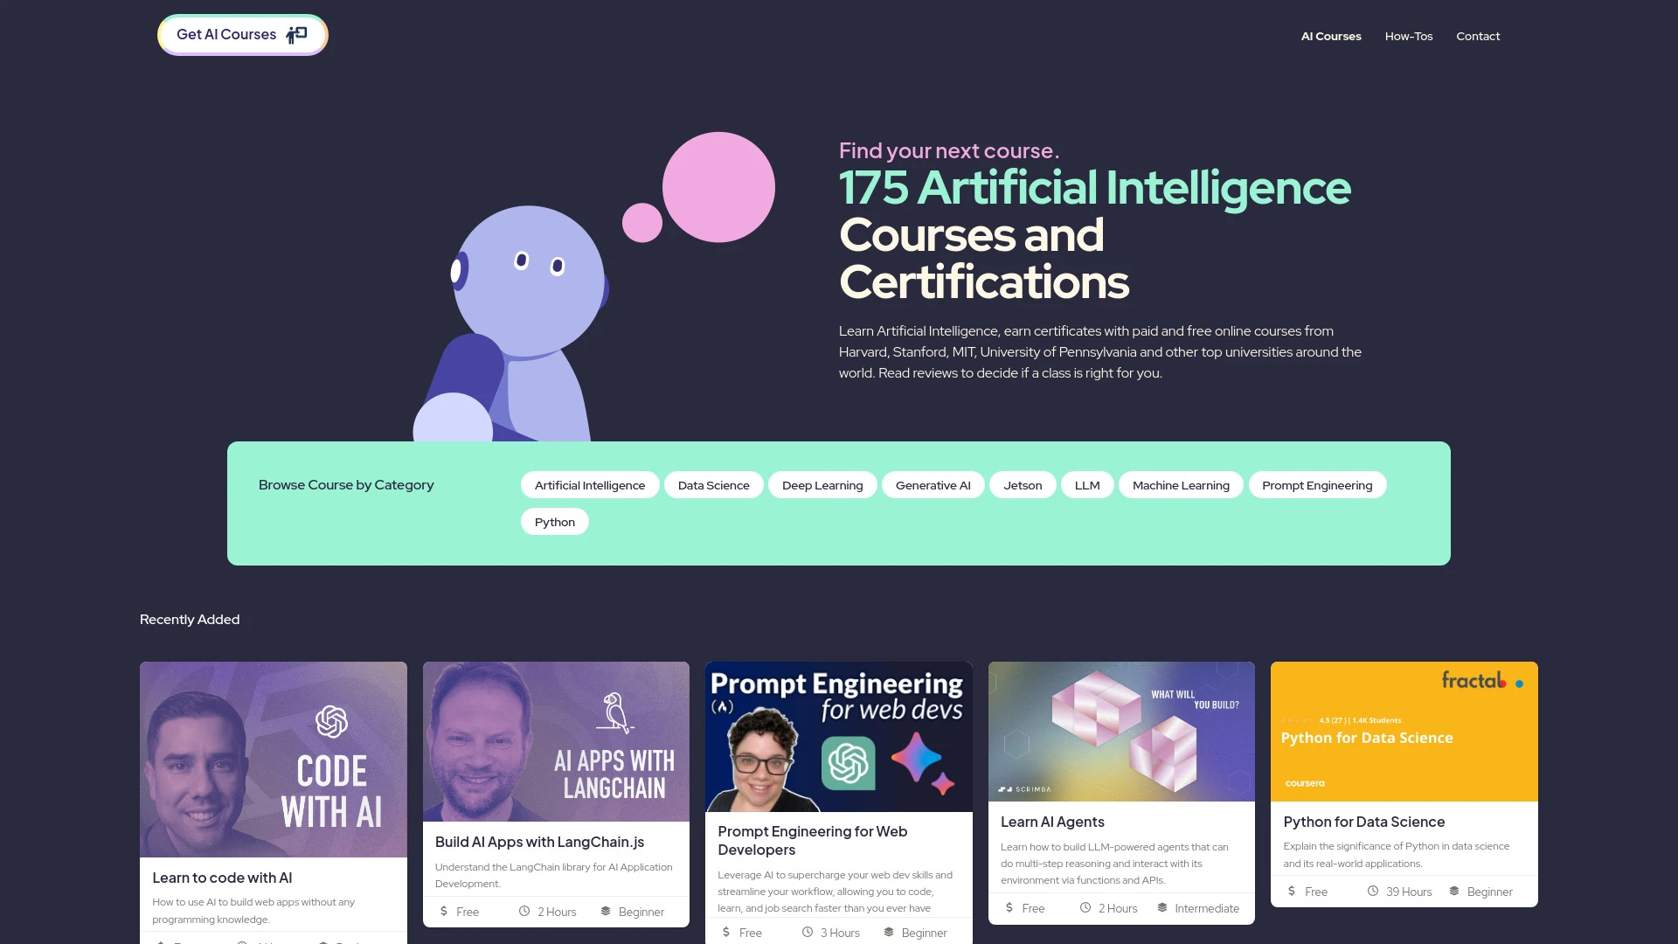Click the Learn to code with AI thumbnail

click(x=272, y=760)
